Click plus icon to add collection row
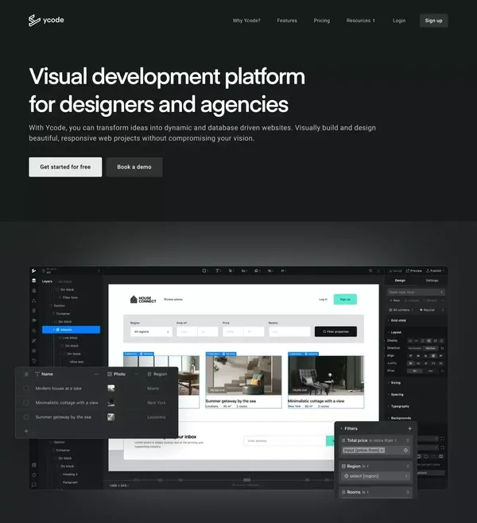Viewport: 477px width, 523px height. tap(26, 431)
